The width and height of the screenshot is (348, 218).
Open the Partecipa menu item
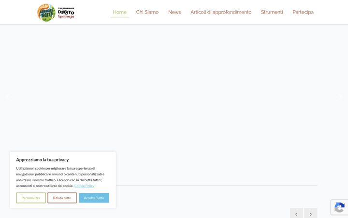(x=303, y=12)
